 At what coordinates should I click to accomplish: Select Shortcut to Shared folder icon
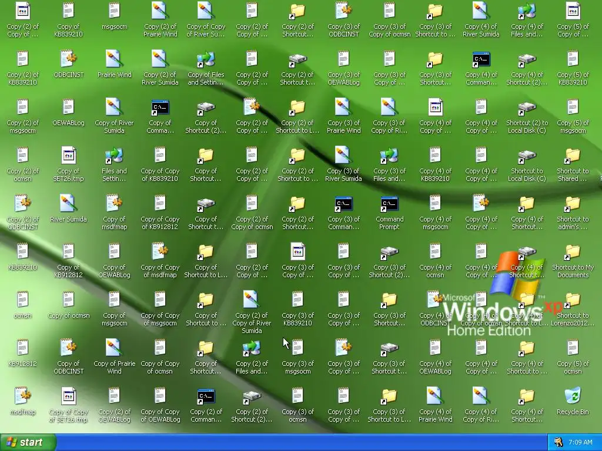click(x=573, y=155)
